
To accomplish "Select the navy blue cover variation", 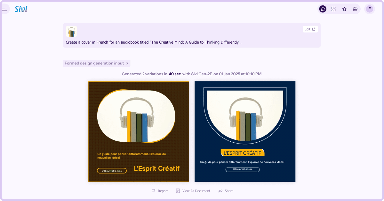I will [245, 131].
